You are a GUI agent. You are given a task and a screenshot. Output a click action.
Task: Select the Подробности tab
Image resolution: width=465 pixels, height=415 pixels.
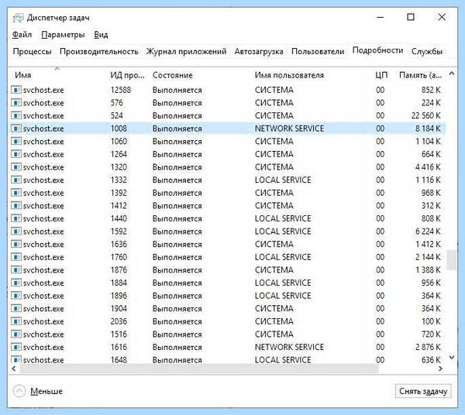pyautogui.click(x=377, y=50)
